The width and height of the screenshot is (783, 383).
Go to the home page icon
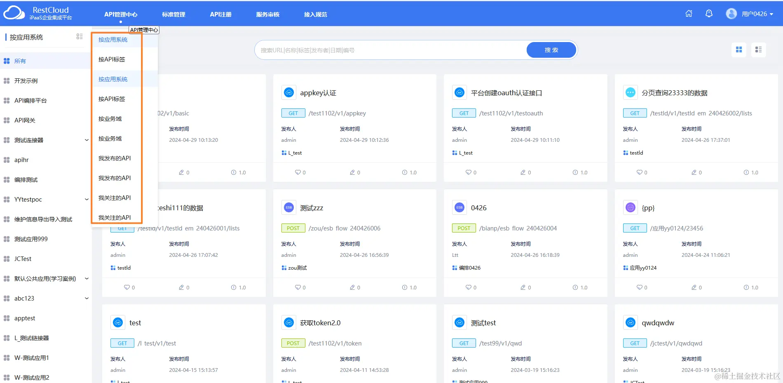point(689,14)
